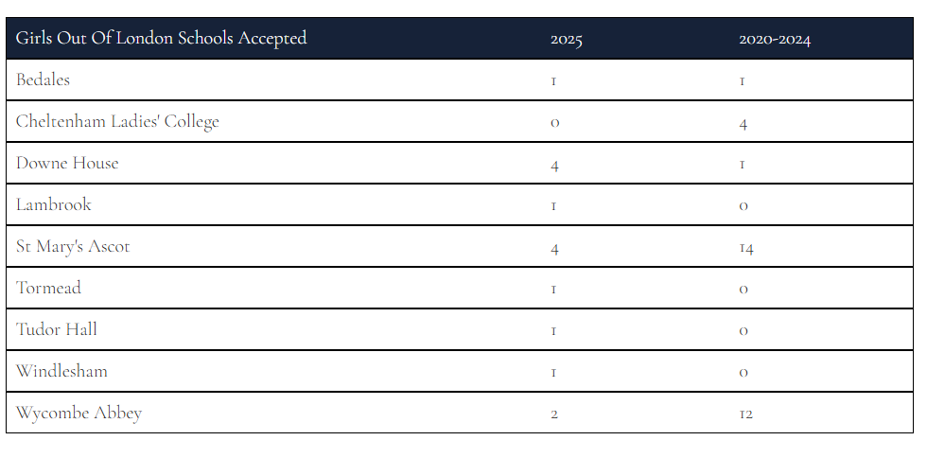This screenshot has width=927, height=458.
Task: Click the Tudor Hall school name
Action: [56, 329]
